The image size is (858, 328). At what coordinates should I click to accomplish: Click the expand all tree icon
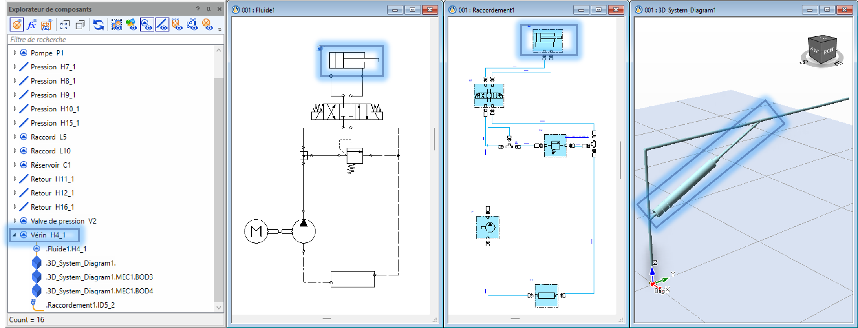[65, 25]
